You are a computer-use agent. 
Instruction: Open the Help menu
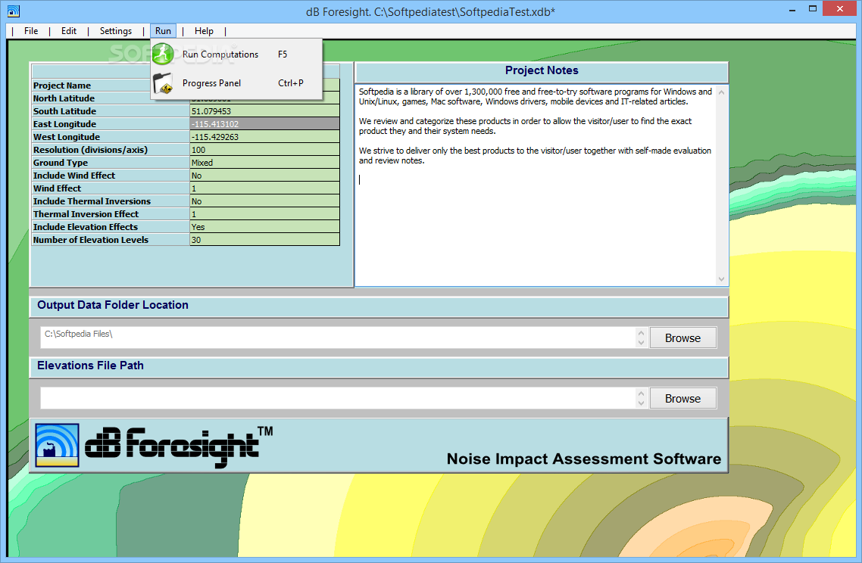click(204, 31)
